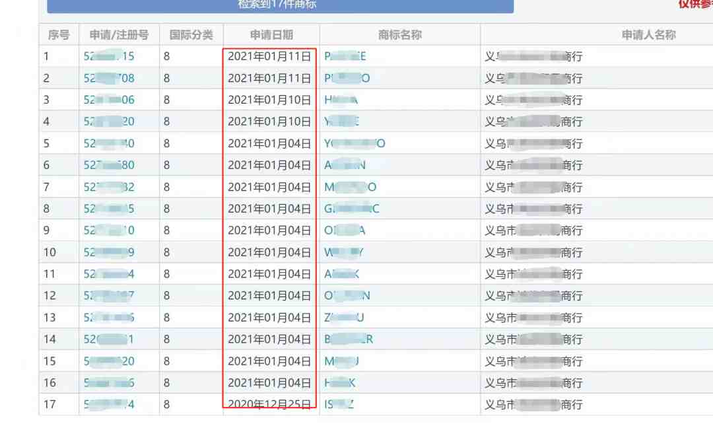This screenshot has height=426, width=713.
Task: Click the applicant name cell in row 9
Action: [x=533, y=231]
